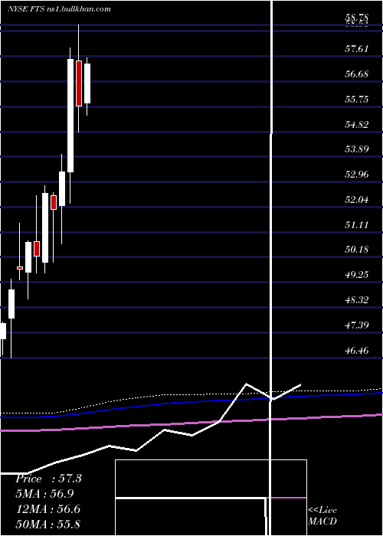Click the 50.18 price axis label

coord(356,250)
